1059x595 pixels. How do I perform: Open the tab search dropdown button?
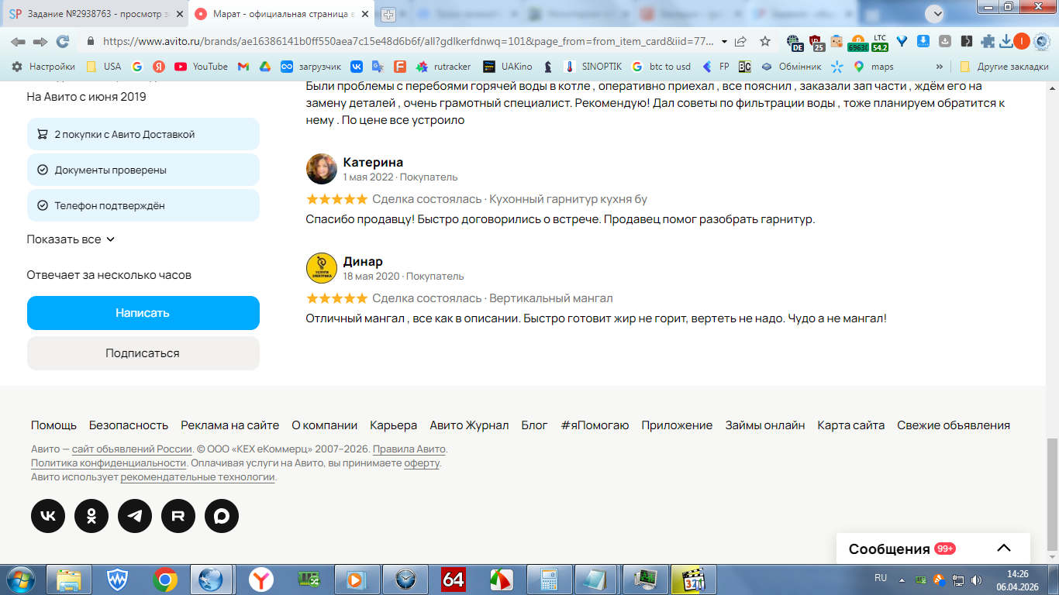pyautogui.click(x=936, y=13)
